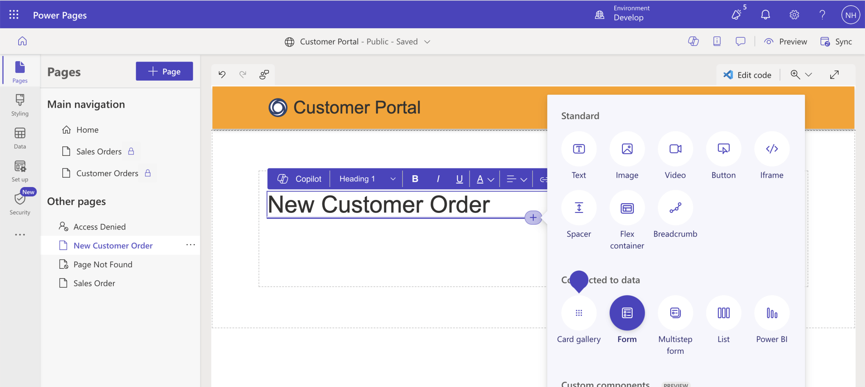The height and width of the screenshot is (387, 865).
Task: Add a Breadcrumb component
Action: (675, 215)
